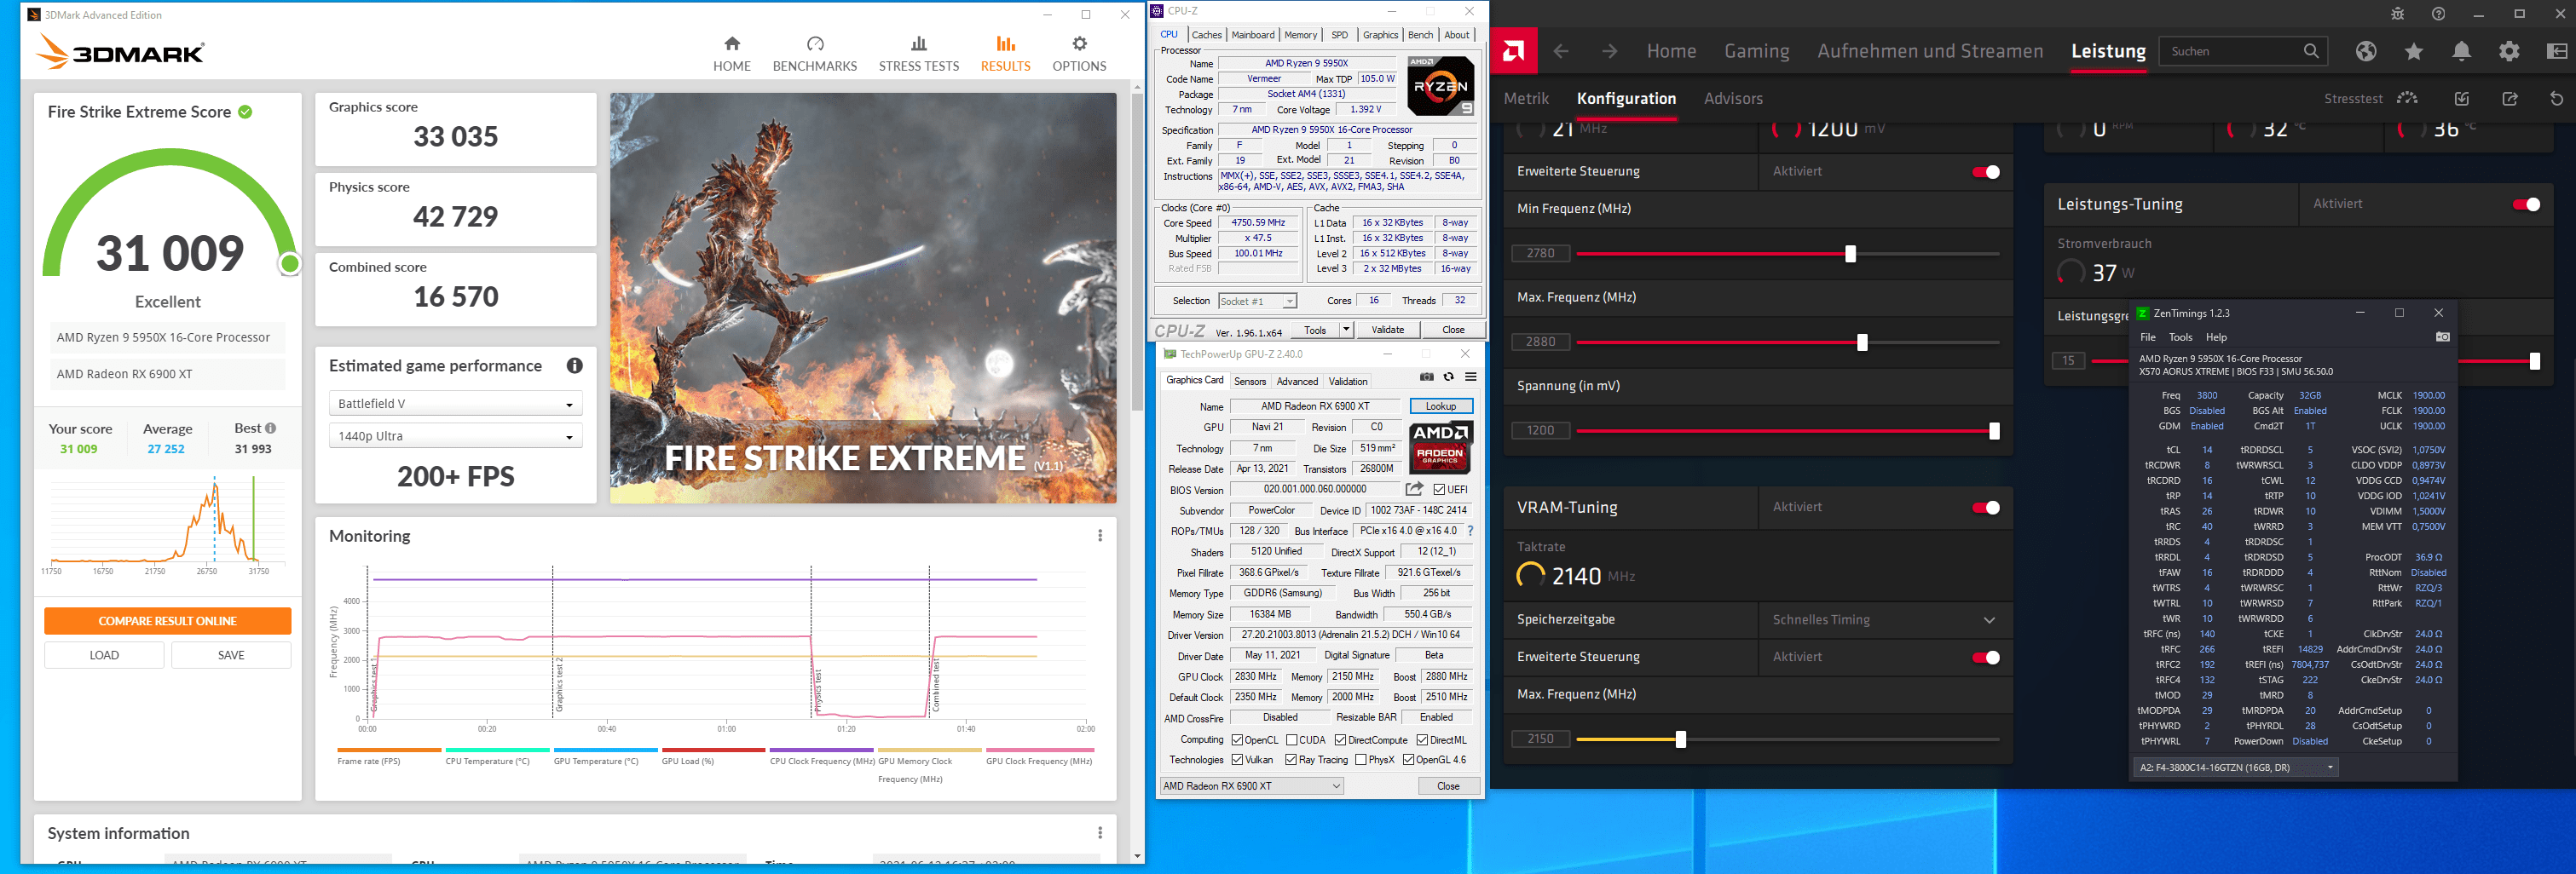Open the Monitoring panel three-dot menu
Image resolution: width=2576 pixels, height=874 pixels.
click(x=1100, y=535)
